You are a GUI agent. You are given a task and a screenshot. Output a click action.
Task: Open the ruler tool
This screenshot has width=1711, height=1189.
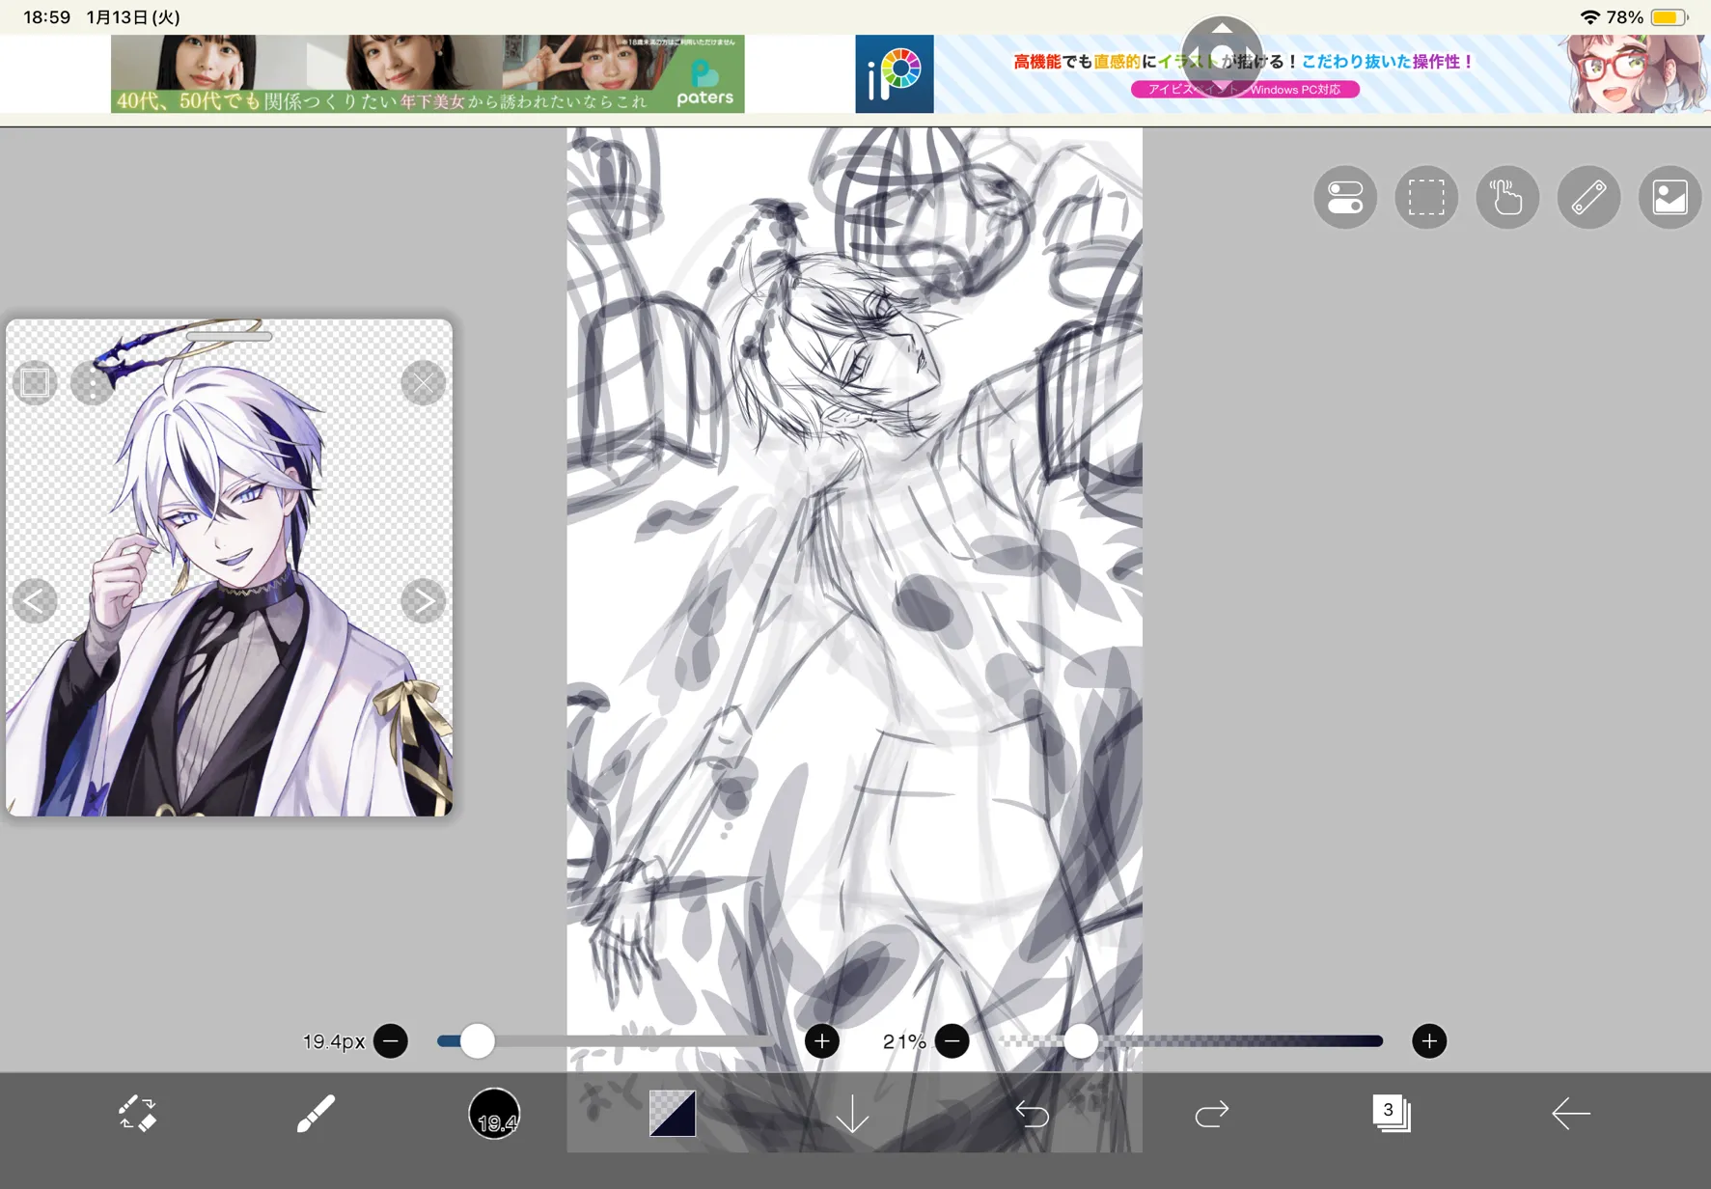point(1588,198)
